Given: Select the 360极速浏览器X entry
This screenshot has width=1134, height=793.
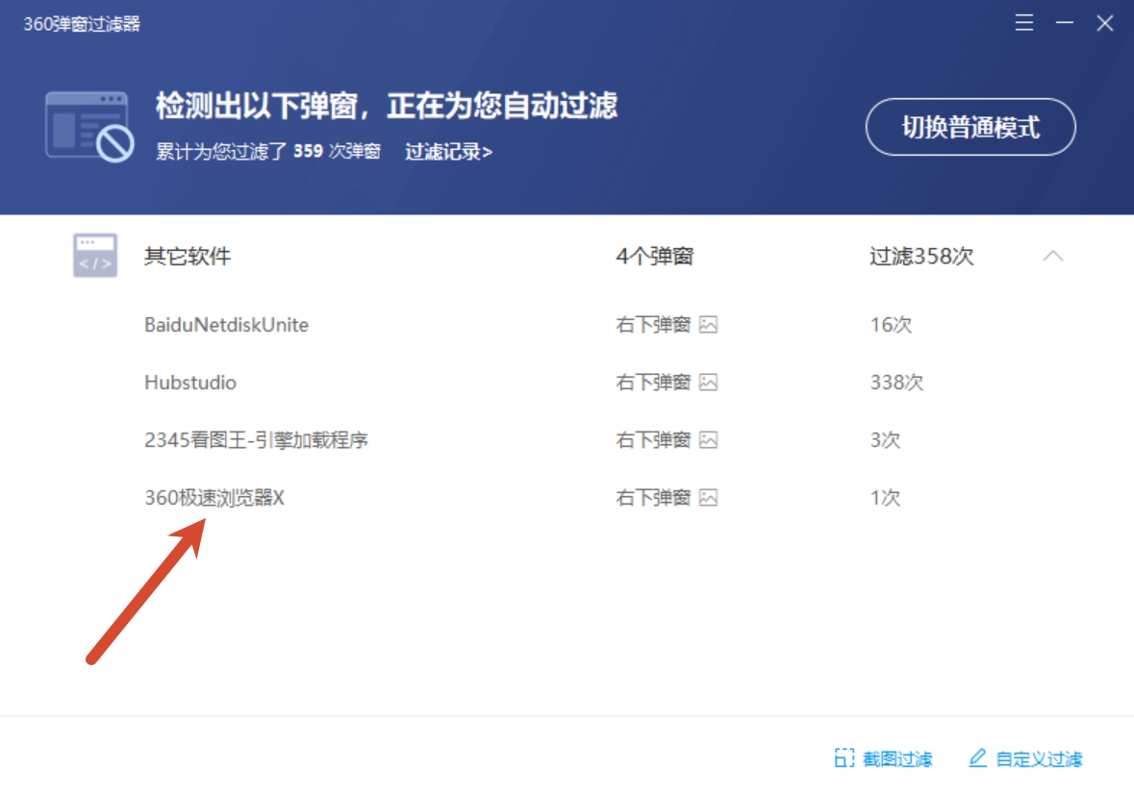Looking at the screenshot, I should pos(214,498).
